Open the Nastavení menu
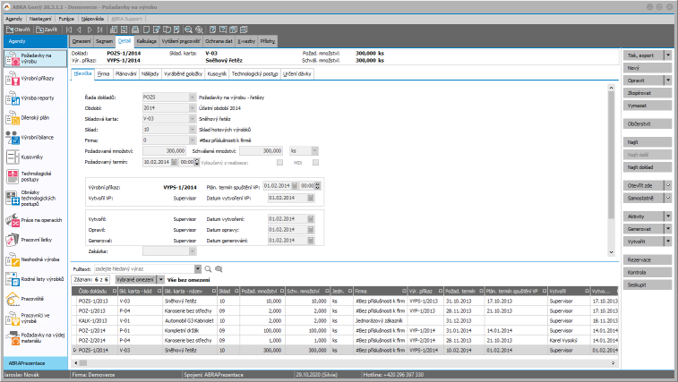The width and height of the screenshot is (678, 382). (x=40, y=19)
